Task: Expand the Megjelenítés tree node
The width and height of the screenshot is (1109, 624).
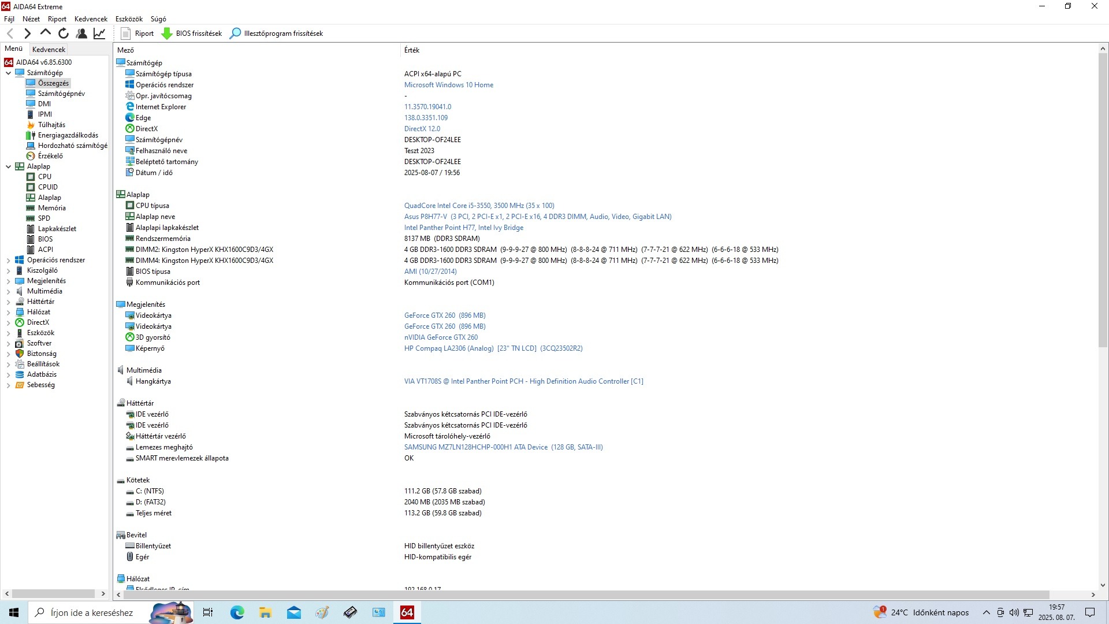Action: 8,281
